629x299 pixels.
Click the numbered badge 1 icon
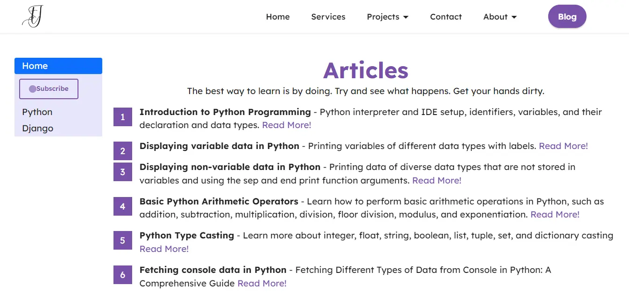(x=123, y=117)
